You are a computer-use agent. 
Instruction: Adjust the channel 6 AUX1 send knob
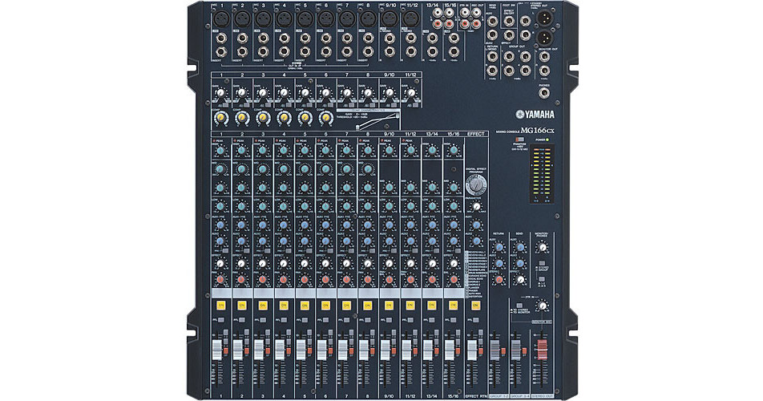325,225
